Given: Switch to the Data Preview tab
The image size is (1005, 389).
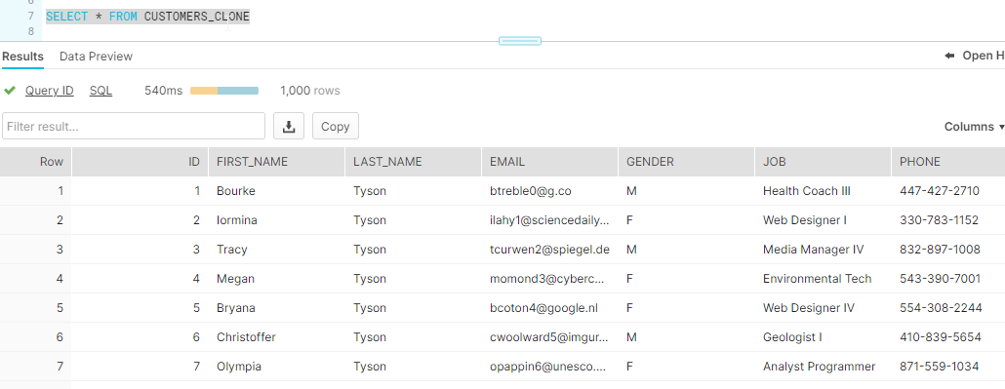Looking at the screenshot, I should pos(96,57).
